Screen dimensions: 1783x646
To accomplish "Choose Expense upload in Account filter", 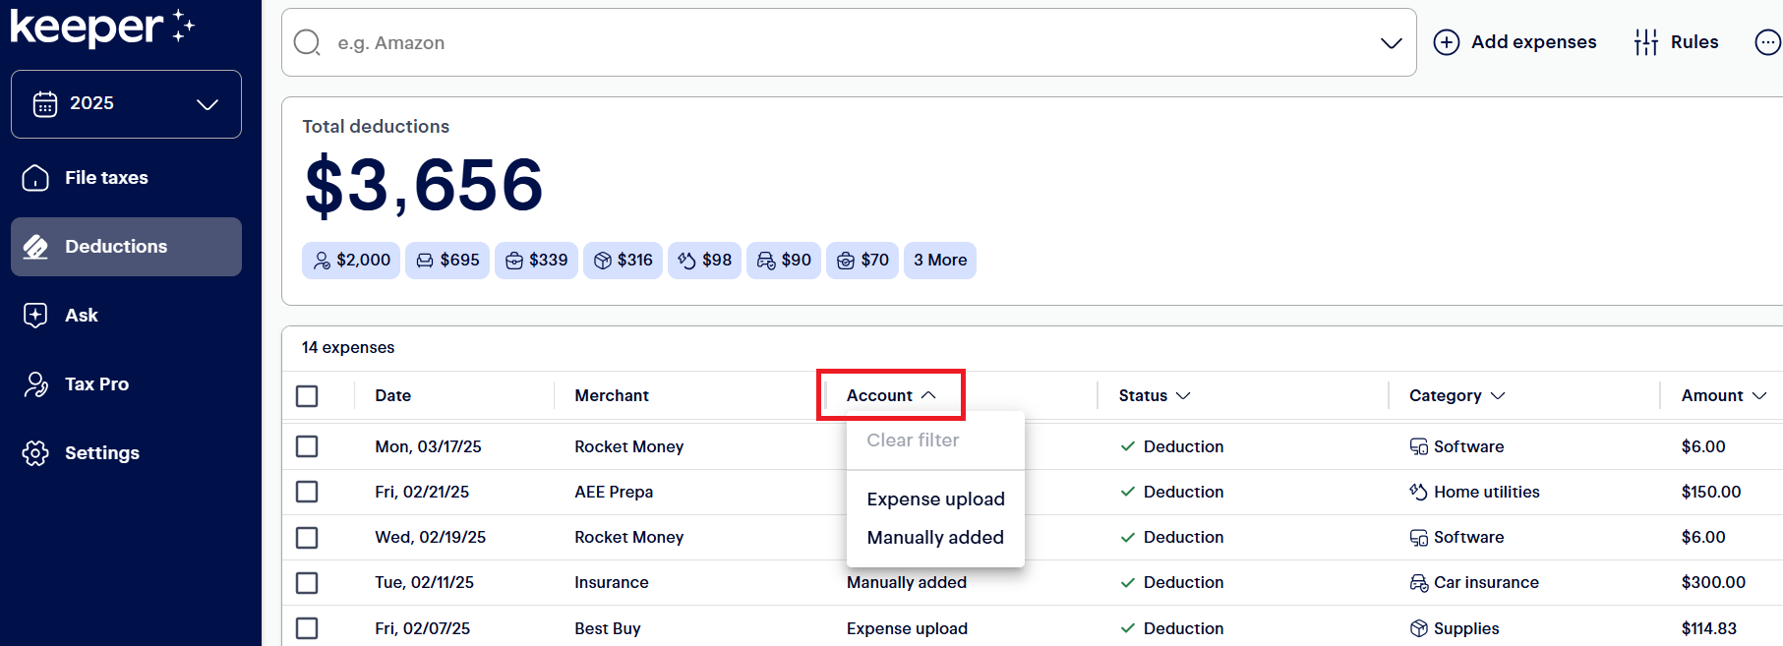I will pyautogui.click(x=935, y=499).
